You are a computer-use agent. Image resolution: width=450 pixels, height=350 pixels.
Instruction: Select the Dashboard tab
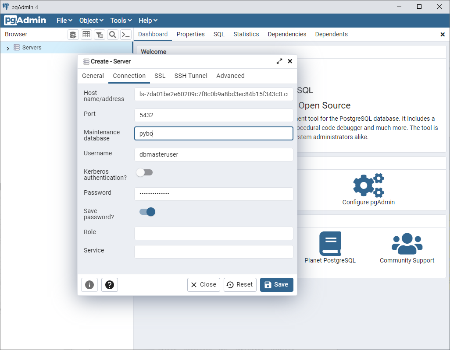pyautogui.click(x=153, y=34)
